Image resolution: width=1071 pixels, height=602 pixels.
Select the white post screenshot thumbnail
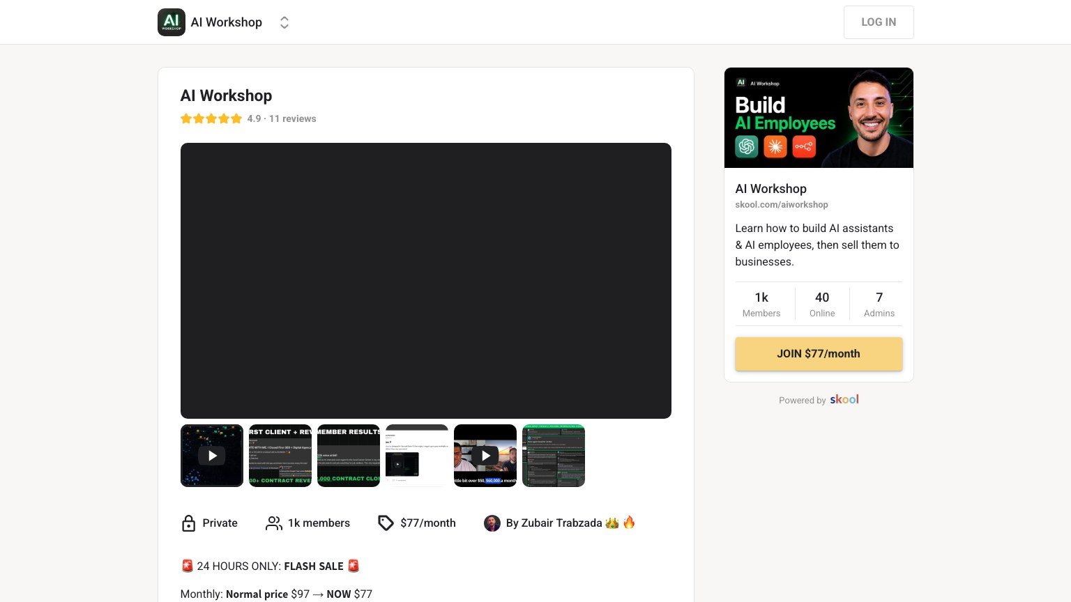417,456
